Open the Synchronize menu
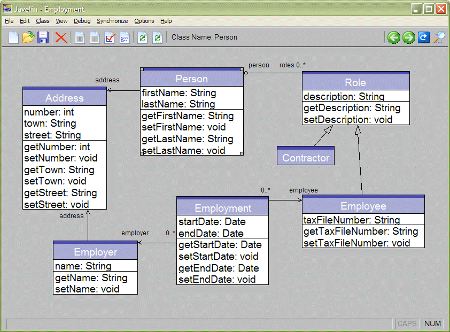 click(x=112, y=21)
